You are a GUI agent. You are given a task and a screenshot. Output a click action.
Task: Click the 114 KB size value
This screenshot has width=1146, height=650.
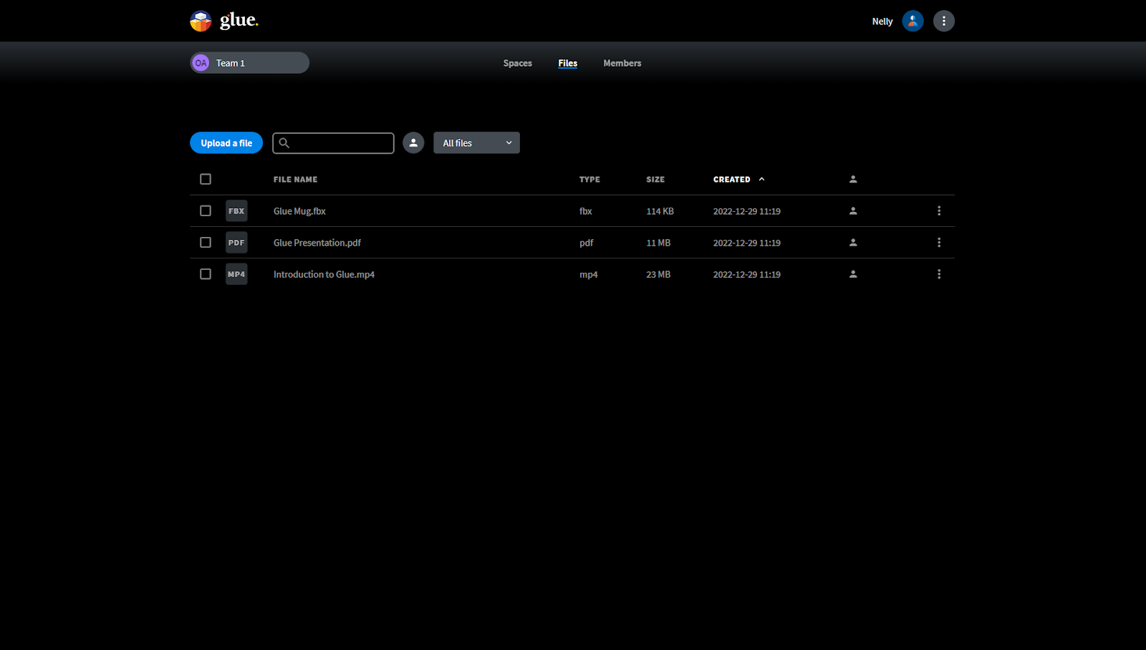coord(660,211)
